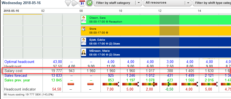
Task: Click Eddie Björk's avatar icon
Action: pos(84,42)
